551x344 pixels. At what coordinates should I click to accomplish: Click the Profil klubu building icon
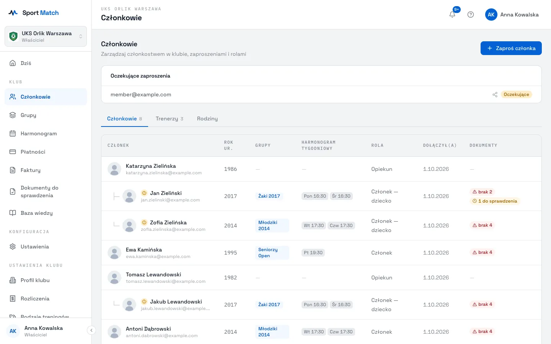click(x=13, y=280)
